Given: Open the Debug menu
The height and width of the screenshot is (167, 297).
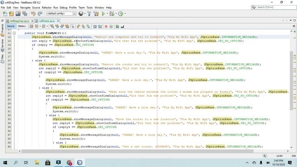Looking at the screenshot, I should [64, 7].
